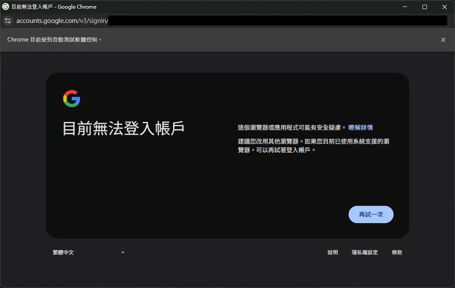455x288 pixels.
Task: Dismiss the automated test software infobar
Action: 443,40
